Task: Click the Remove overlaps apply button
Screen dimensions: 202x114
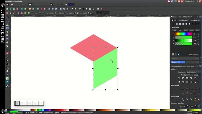Action: pyautogui.click(x=199, y=106)
